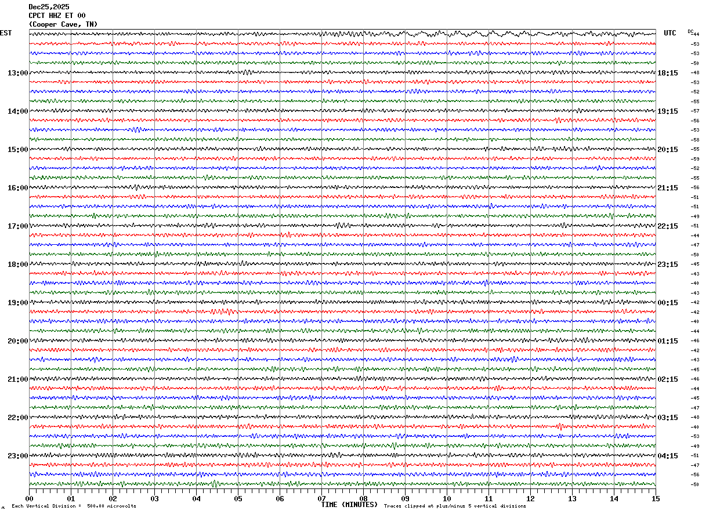
Task: Click the DC offset column header
Action: [x=690, y=31]
